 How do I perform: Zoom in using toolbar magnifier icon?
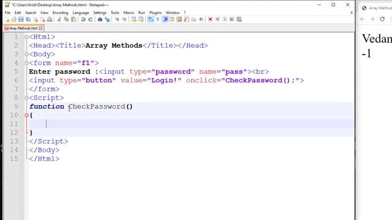point(117,20)
